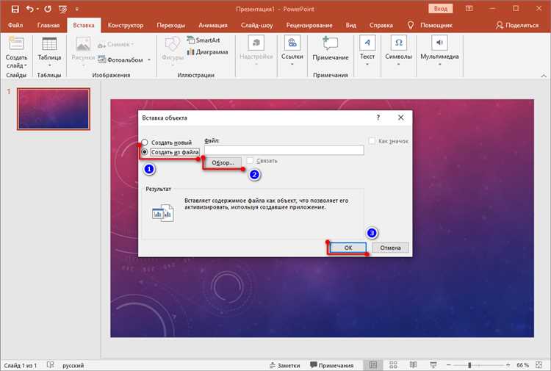The height and width of the screenshot is (371, 551).
Task: Click the Обзор... browse button
Action: 223,162
